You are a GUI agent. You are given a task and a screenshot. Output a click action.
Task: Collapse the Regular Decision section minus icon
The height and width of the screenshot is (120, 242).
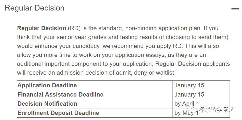(x=235, y=9)
